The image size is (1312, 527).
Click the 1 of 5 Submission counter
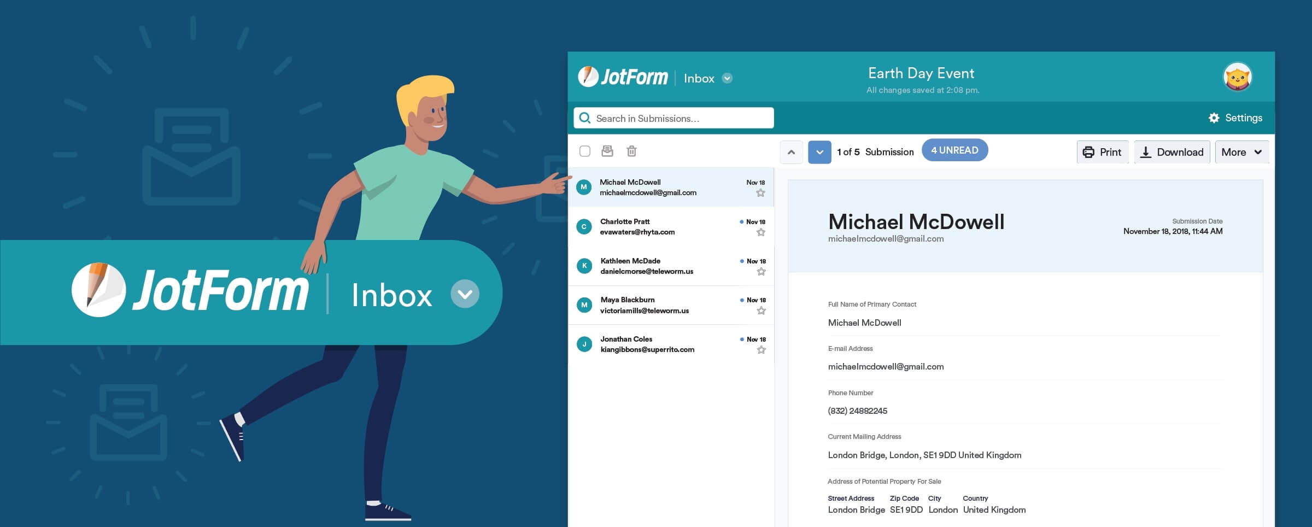(875, 152)
